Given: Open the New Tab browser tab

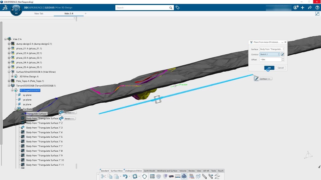Looking at the screenshot, I should click(x=39, y=13).
